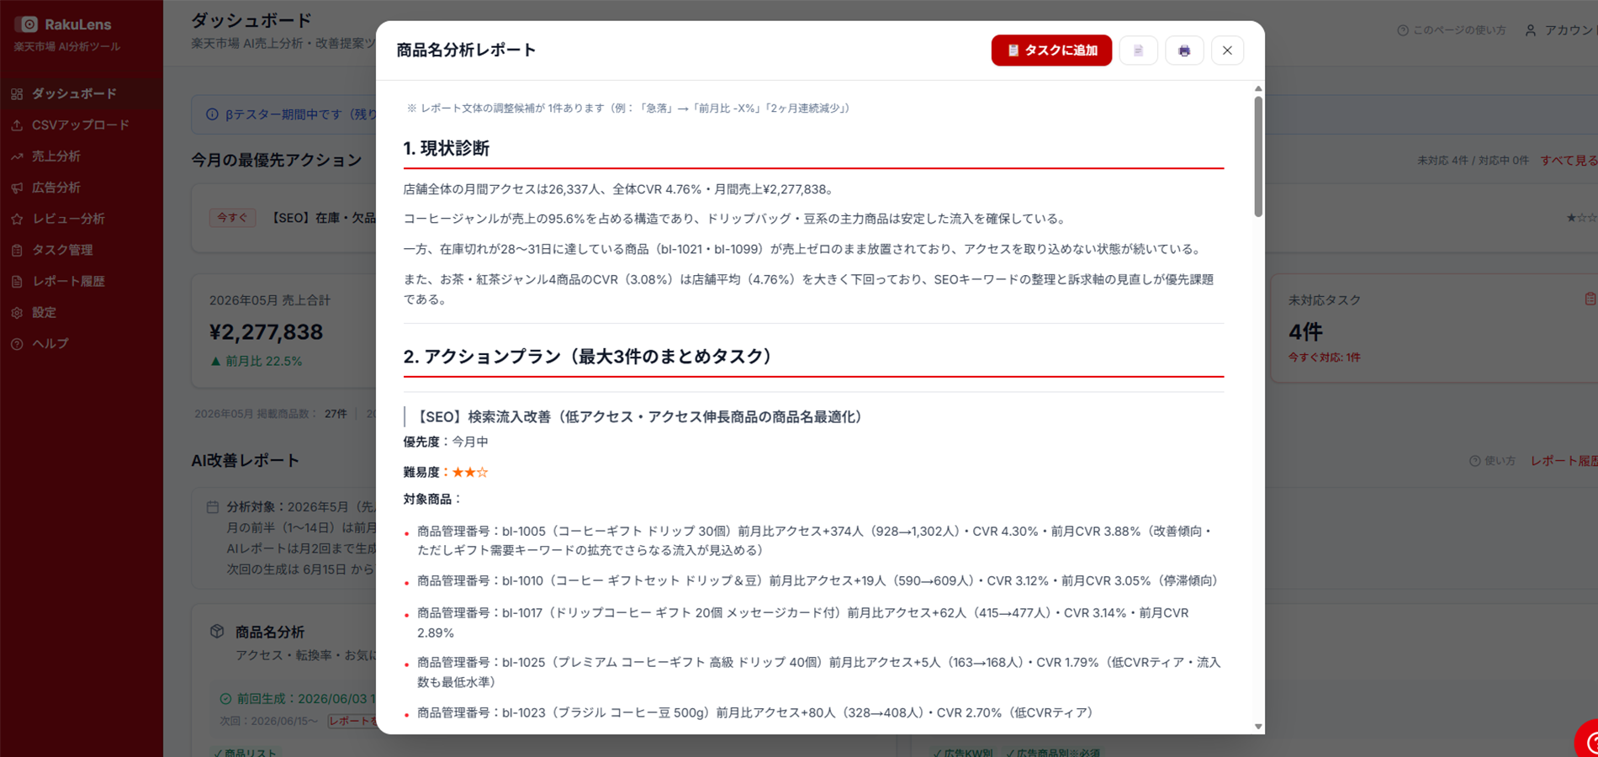This screenshot has width=1598, height=757.
Task: Click the すべて見る link for priority actions
Action: (x=1569, y=160)
